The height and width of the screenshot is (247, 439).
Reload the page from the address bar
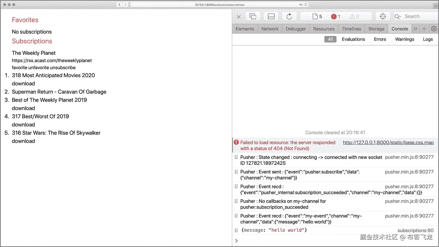point(306,5)
